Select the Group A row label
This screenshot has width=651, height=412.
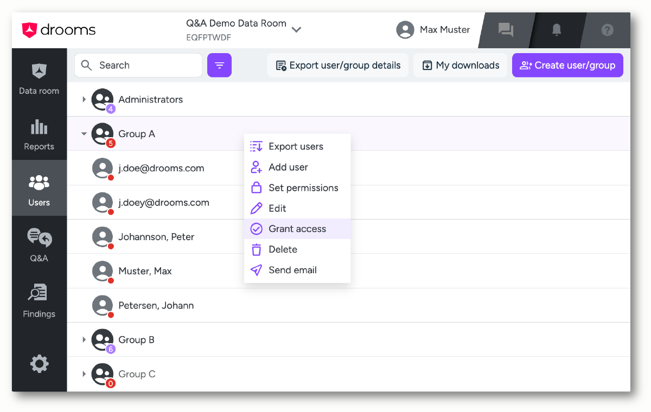(137, 134)
